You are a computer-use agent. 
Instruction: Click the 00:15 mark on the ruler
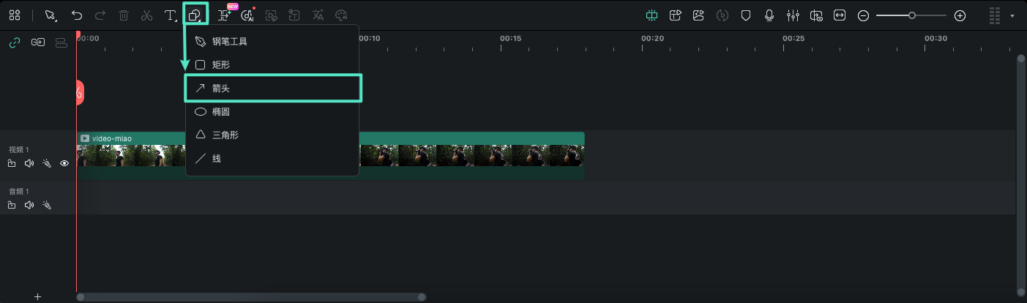click(510, 38)
